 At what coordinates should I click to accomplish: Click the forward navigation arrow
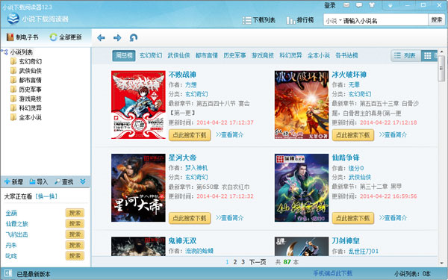(x=117, y=38)
